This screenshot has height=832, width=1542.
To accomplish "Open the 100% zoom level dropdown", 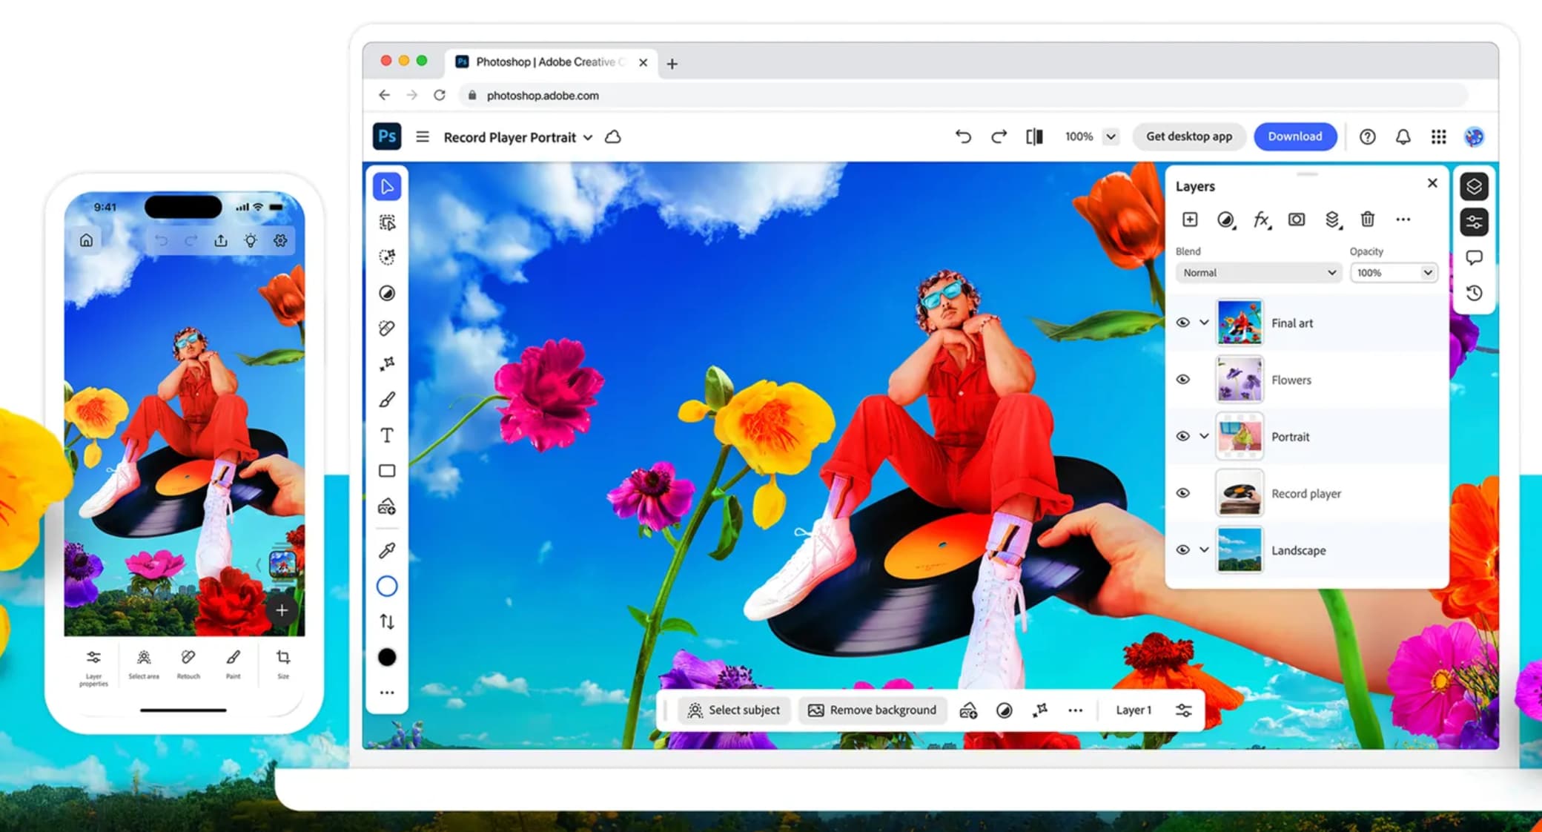I will click(1111, 136).
